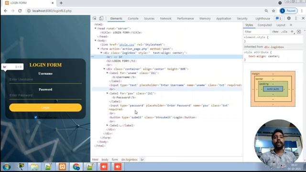Open Chrome three-dot menu

click(302, 11)
